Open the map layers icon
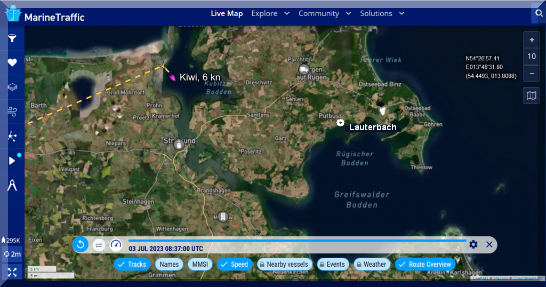546x287 pixels. click(x=12, y=87)
